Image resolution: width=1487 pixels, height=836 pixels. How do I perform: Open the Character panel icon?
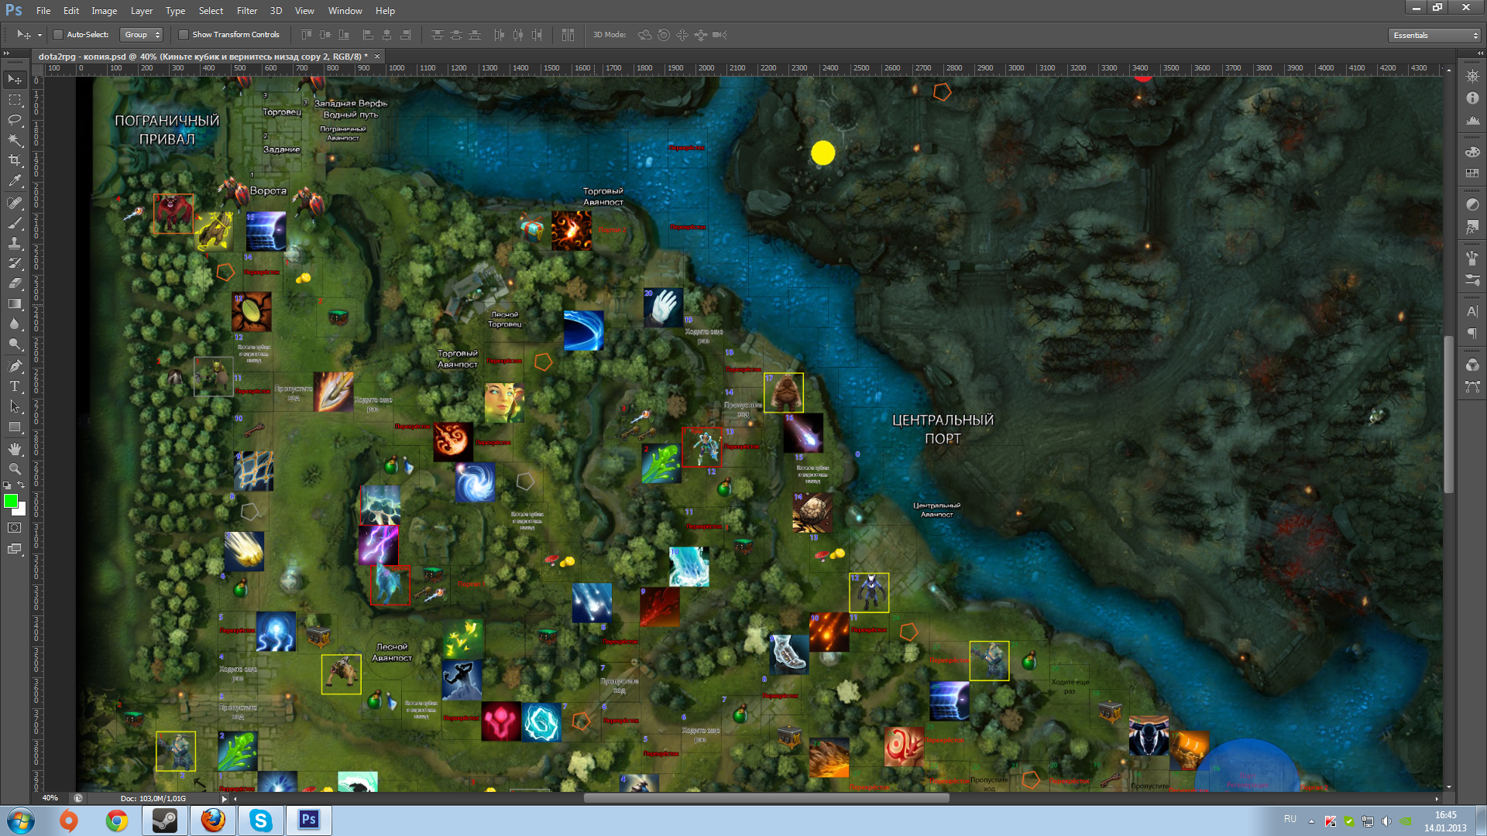(1472, 311)
